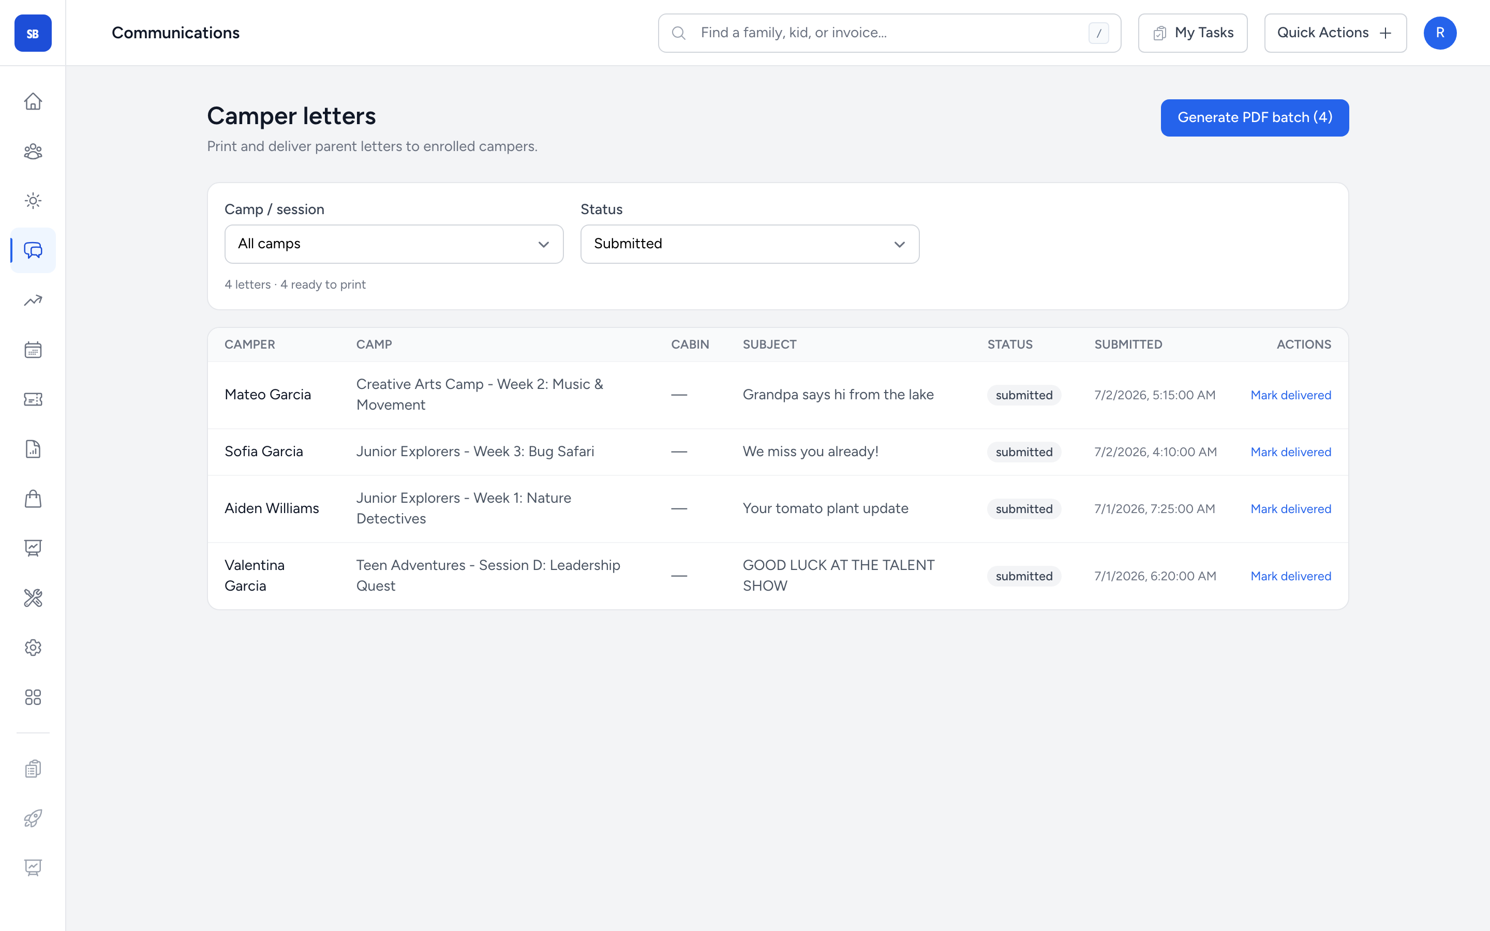Click camp "Junior Explorers - Week 3: Bug Safari"
Viewport: 1490px width, 931px height.
tap(475, 452)
